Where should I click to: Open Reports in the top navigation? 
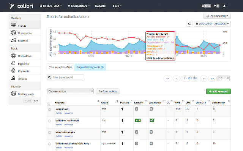(x=100, y=6)
